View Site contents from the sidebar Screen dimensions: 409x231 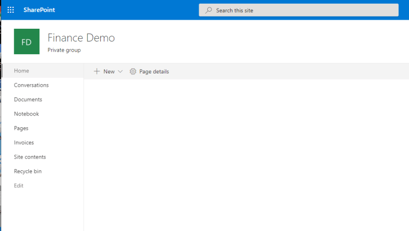coord(30,157)
